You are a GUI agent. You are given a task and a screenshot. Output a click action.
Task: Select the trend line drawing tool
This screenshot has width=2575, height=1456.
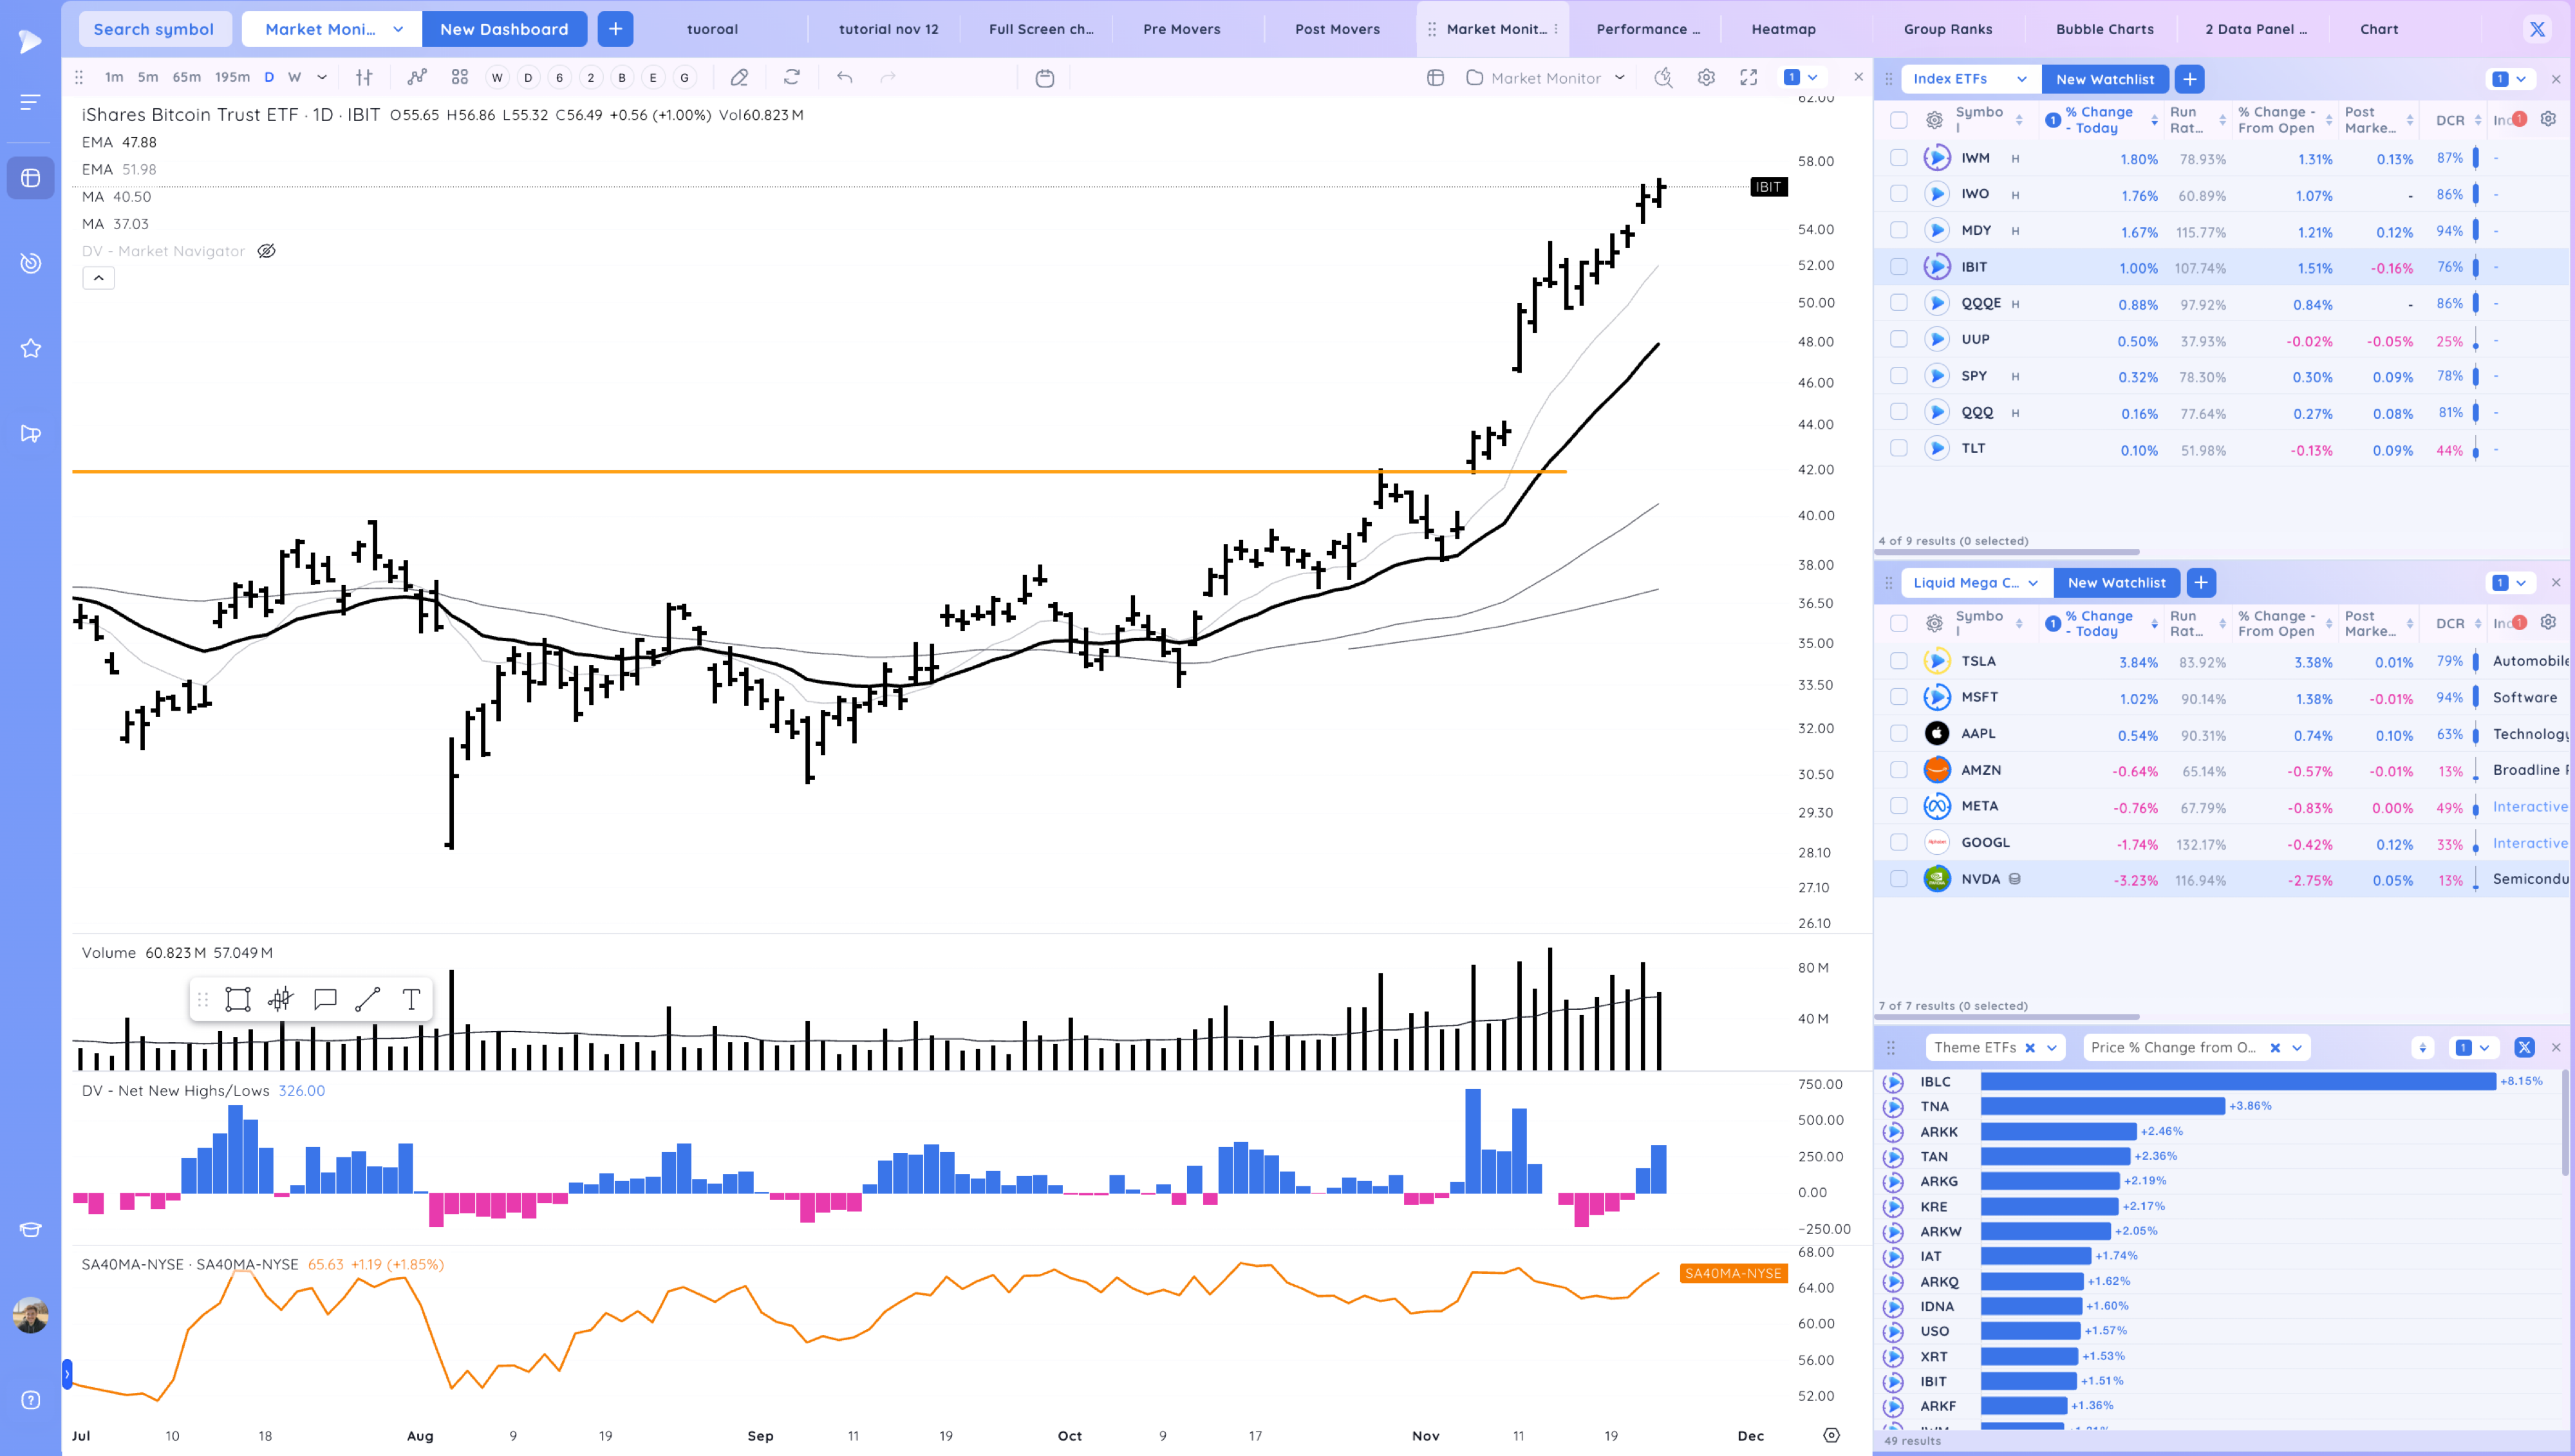[x=367, y=999]
